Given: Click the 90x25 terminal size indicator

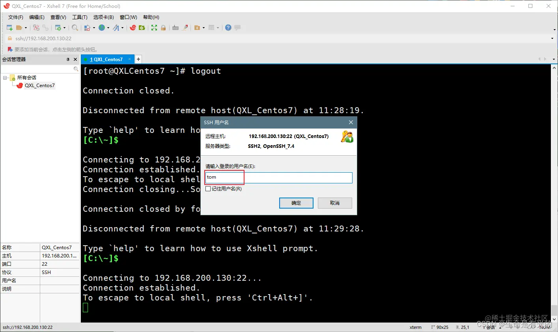Looking at the screenshot, I should pyautogui.click(x=440, y=327).
